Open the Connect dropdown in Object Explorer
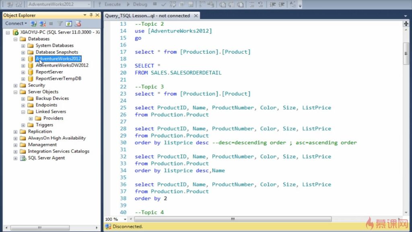Image resolution: width=412 pixels, height=232 pixels. pos(16,23)
